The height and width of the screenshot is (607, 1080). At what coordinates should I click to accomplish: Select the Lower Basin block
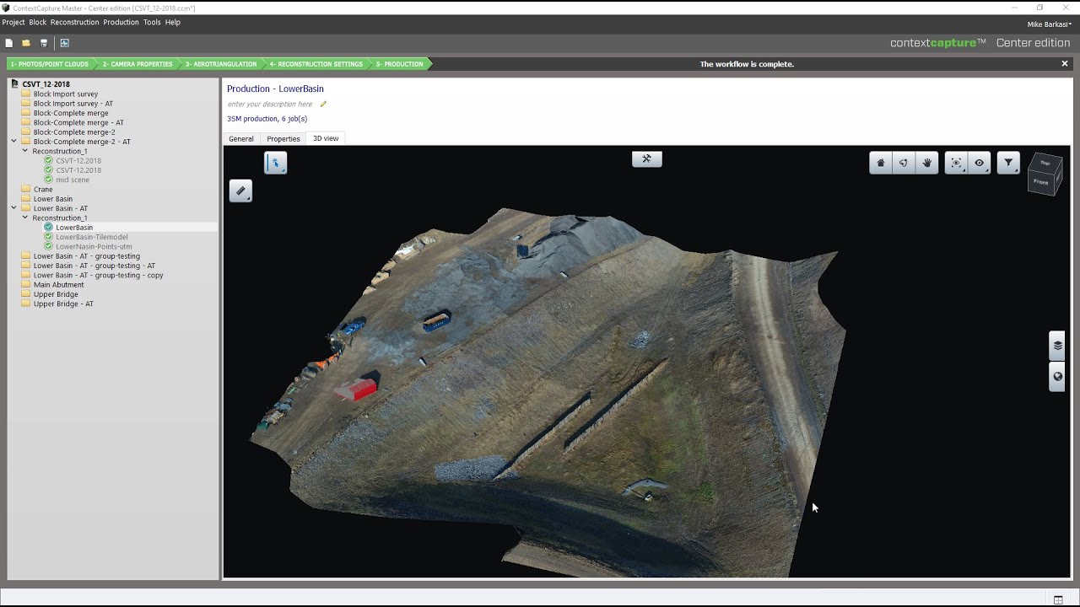pos(53,199)
